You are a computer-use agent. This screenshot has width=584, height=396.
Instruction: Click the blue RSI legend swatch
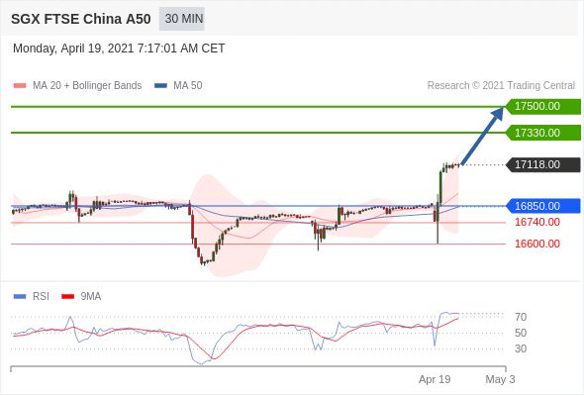coord(20,297)
